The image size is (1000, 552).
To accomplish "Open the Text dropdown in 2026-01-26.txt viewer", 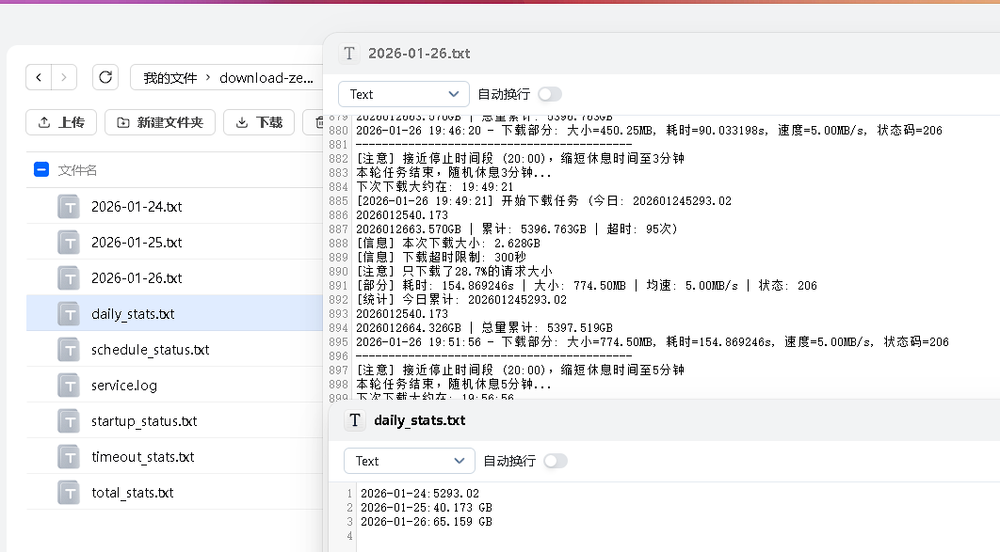I will 404,94.
